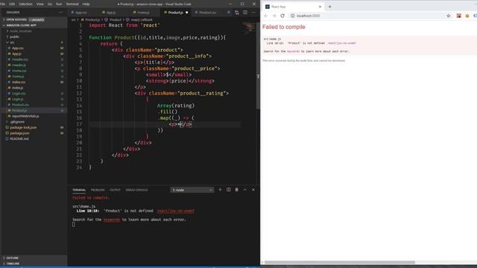This screenshot has width=477, height=268.
Task: Create a new terminal with plus icon
Action: point(221,190)
